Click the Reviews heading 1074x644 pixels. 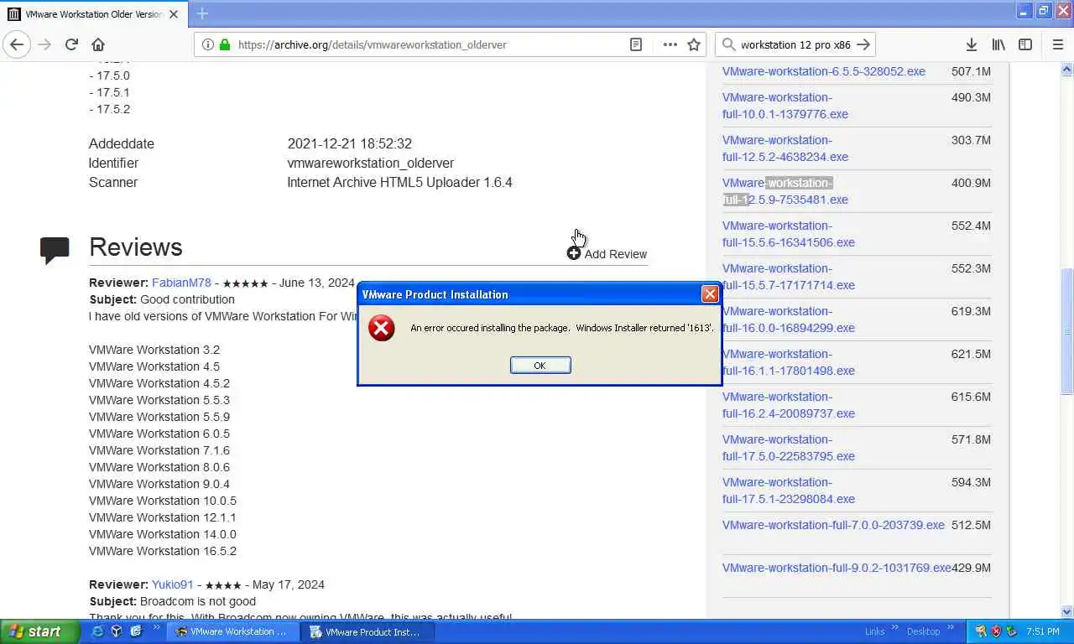click(135, 247)
